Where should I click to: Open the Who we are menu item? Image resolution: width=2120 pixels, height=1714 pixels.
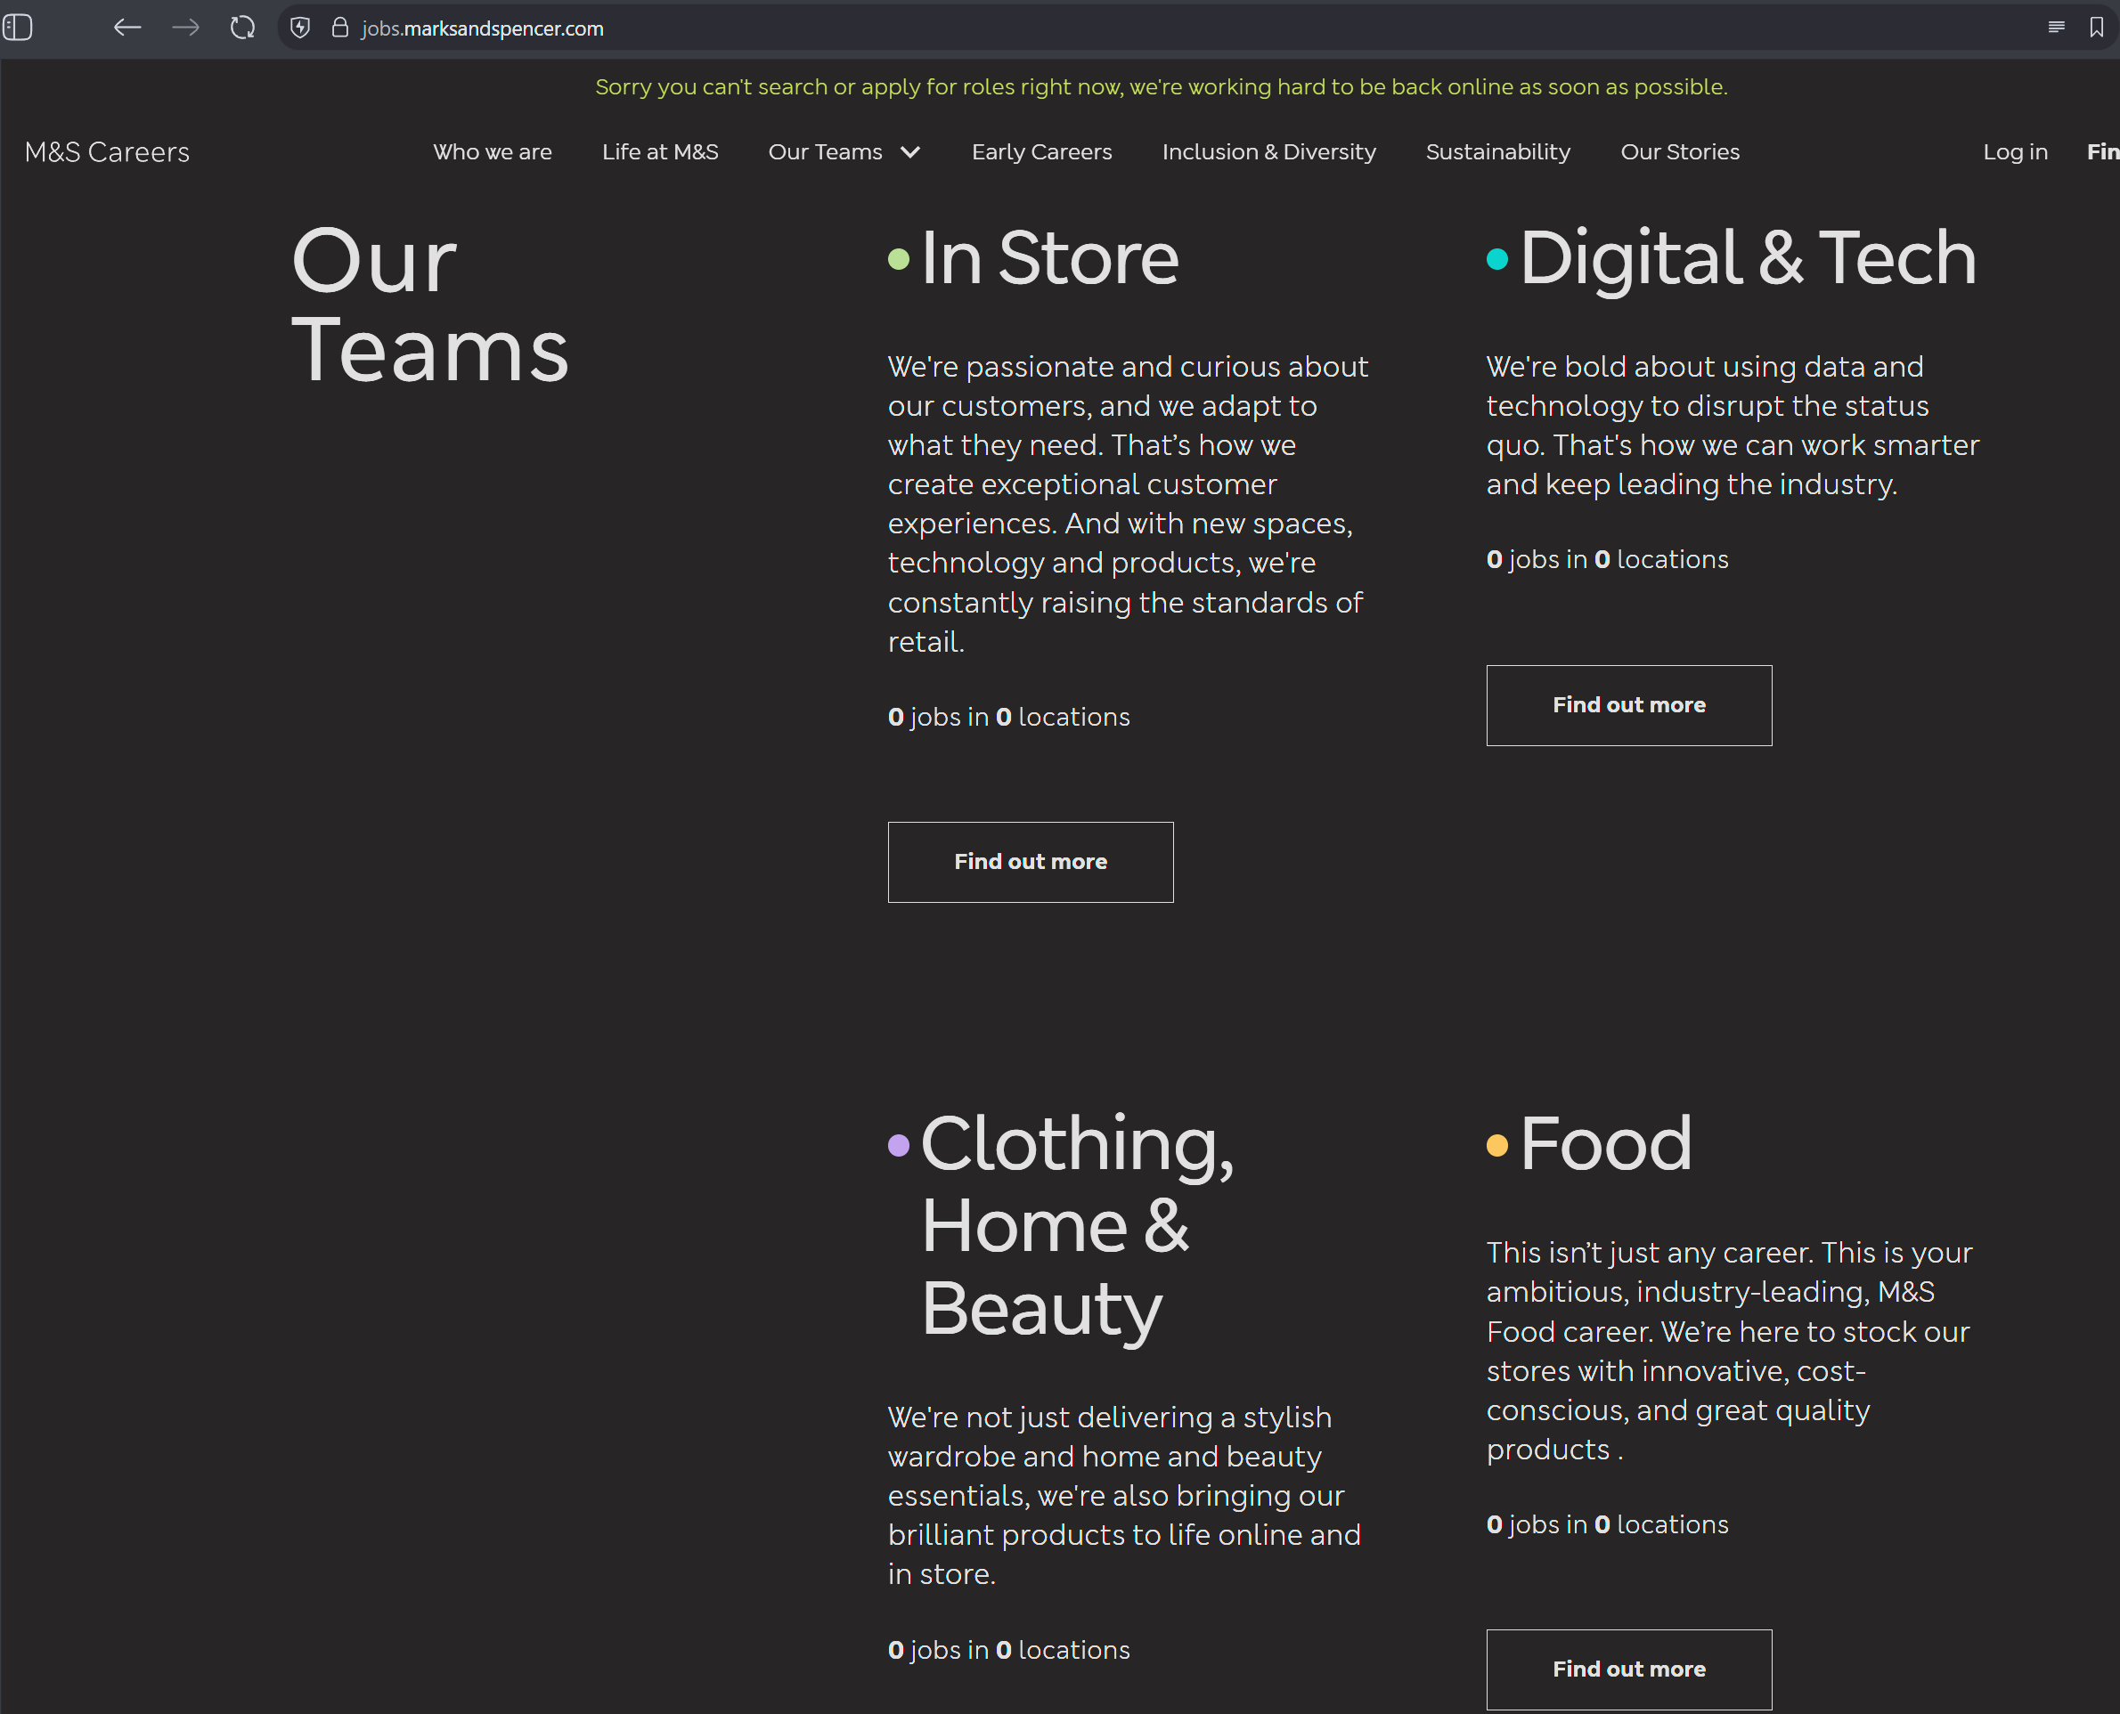[492, 152]
